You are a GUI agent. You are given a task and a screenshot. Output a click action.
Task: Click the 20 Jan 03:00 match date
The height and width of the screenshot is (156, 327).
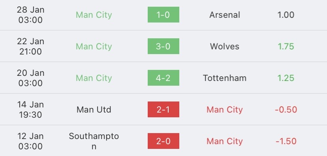(30, 78)
